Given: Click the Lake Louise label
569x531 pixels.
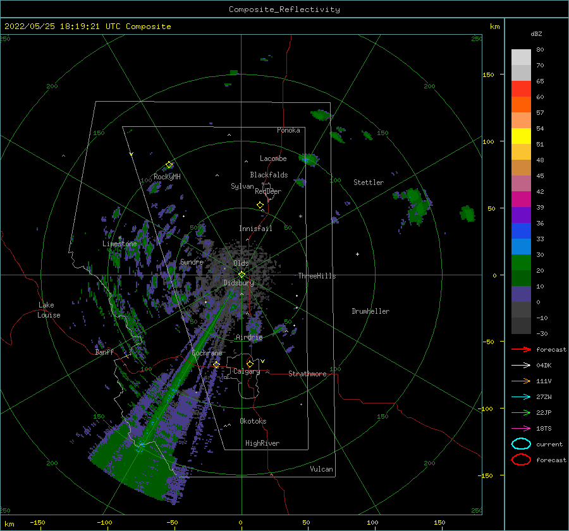Looking at the screenshot, I should (x=49, y=310).
